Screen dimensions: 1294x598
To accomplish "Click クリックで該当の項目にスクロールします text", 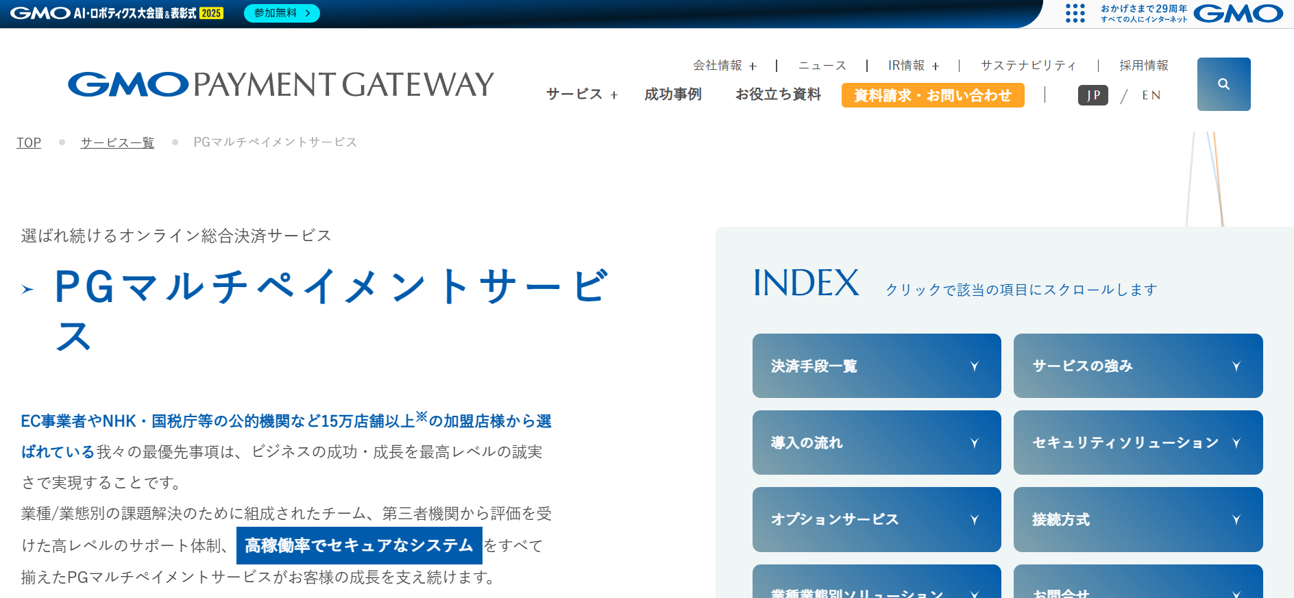I will click(x=1021, y=290).
